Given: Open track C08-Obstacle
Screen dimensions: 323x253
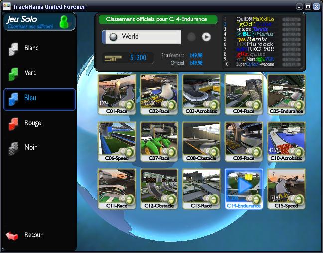Looking at the screenshot, I should [x=201, y=141].
